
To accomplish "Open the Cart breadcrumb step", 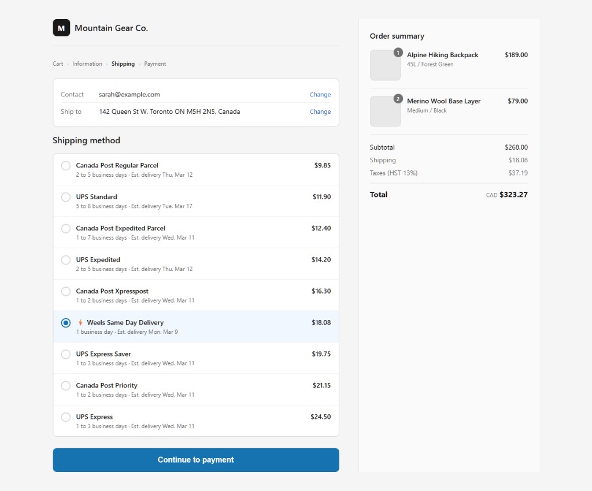I will click(57, 64).
